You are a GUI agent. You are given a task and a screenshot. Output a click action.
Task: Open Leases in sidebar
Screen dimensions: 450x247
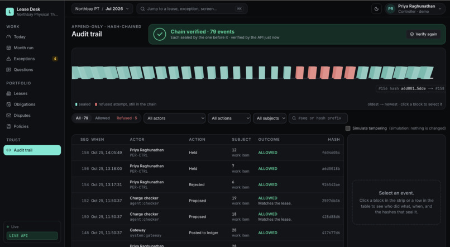click(32, 93)
